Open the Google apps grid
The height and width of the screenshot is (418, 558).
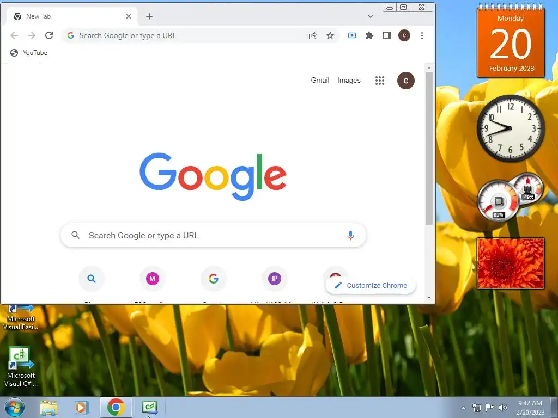click(380, 81)
